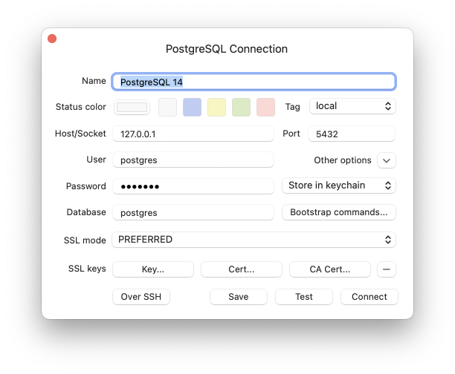
Task: Click the Bootstrap commands button
Action: (338, 212)
